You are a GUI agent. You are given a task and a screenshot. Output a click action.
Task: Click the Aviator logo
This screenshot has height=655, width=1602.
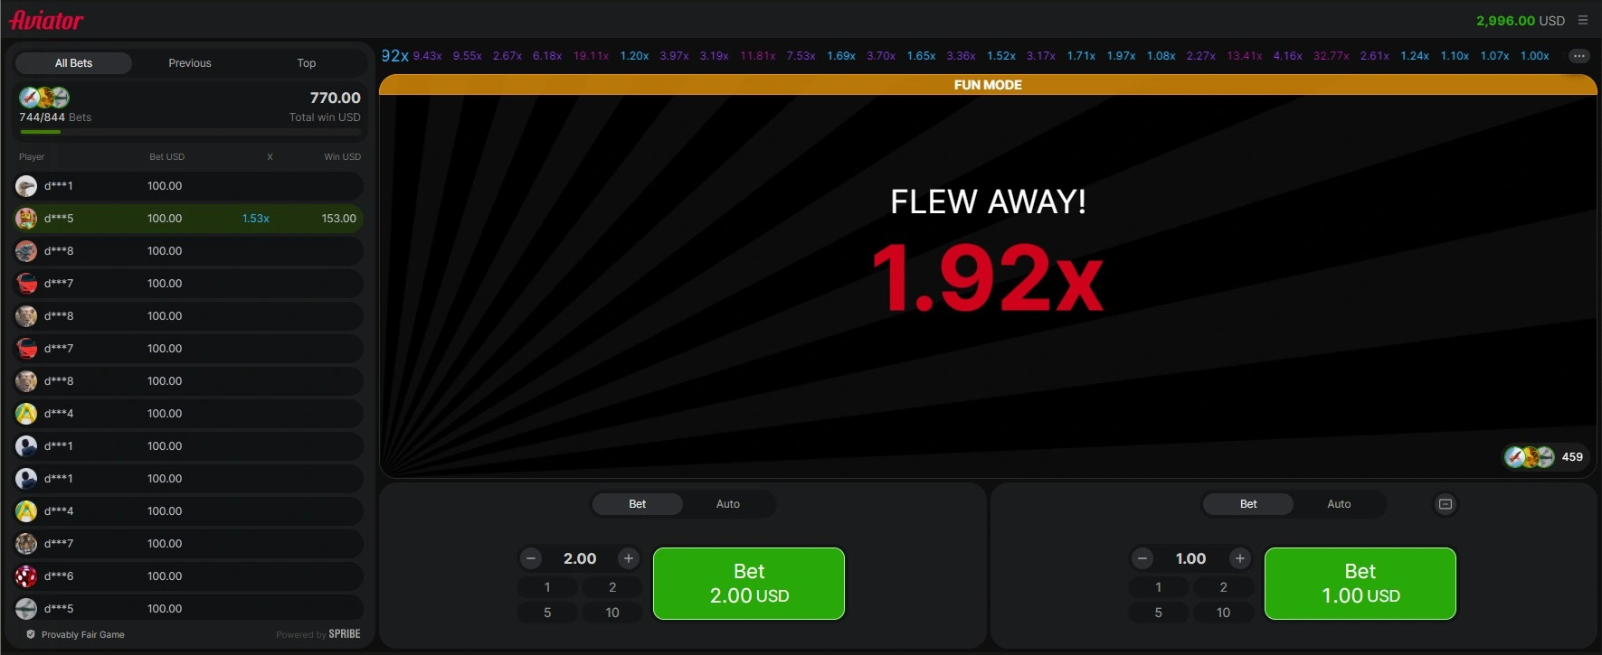point(46,20)
